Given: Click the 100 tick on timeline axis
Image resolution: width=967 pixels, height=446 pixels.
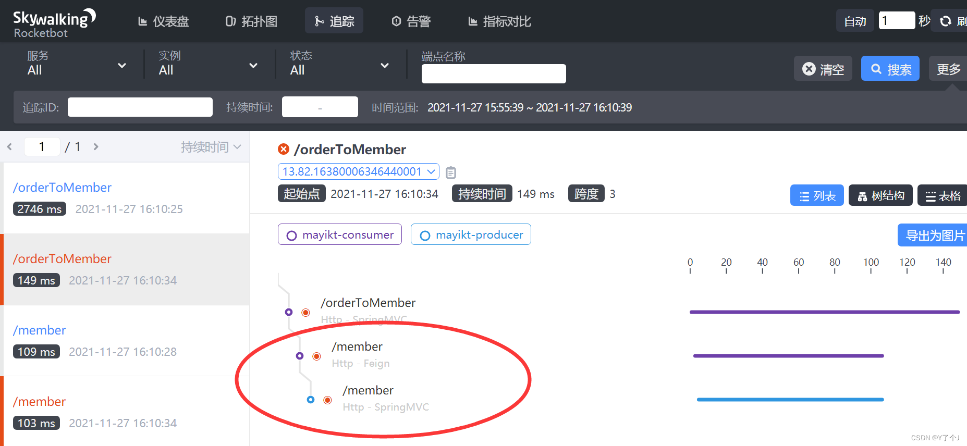Looking at the screenshot, I should [871, 265].
